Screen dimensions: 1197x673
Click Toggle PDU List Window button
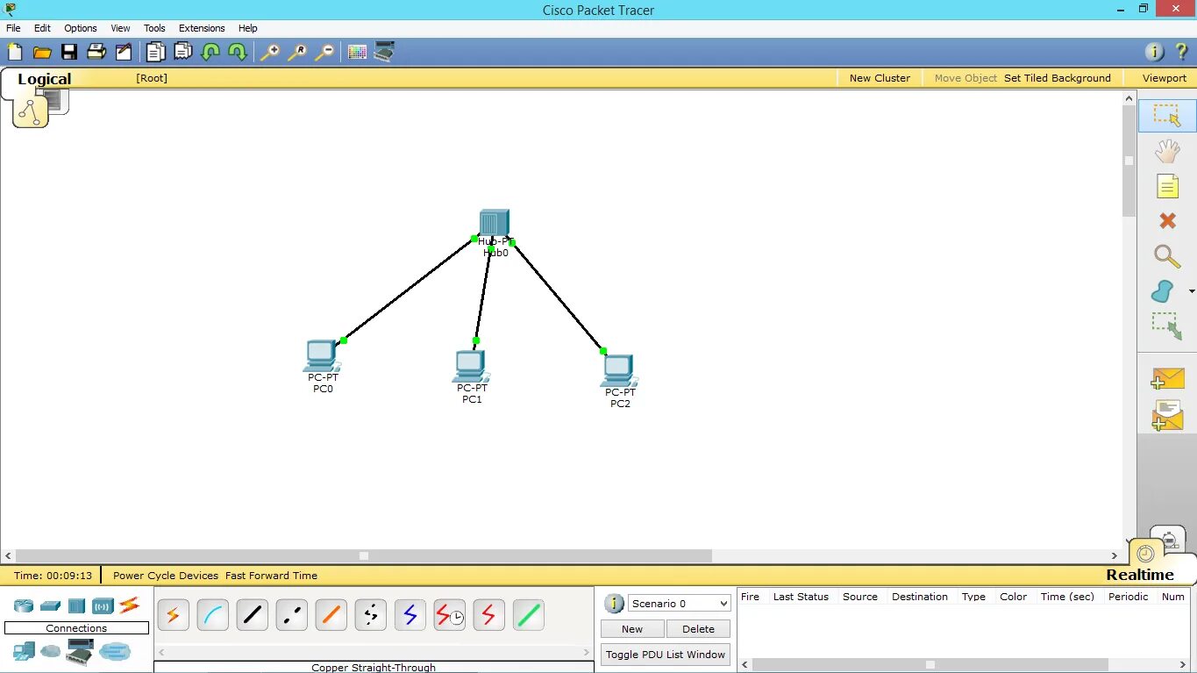[x=666, y=655]
